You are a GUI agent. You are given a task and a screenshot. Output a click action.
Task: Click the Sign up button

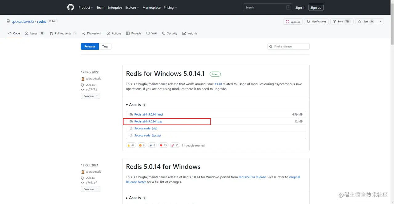(316, 7)
